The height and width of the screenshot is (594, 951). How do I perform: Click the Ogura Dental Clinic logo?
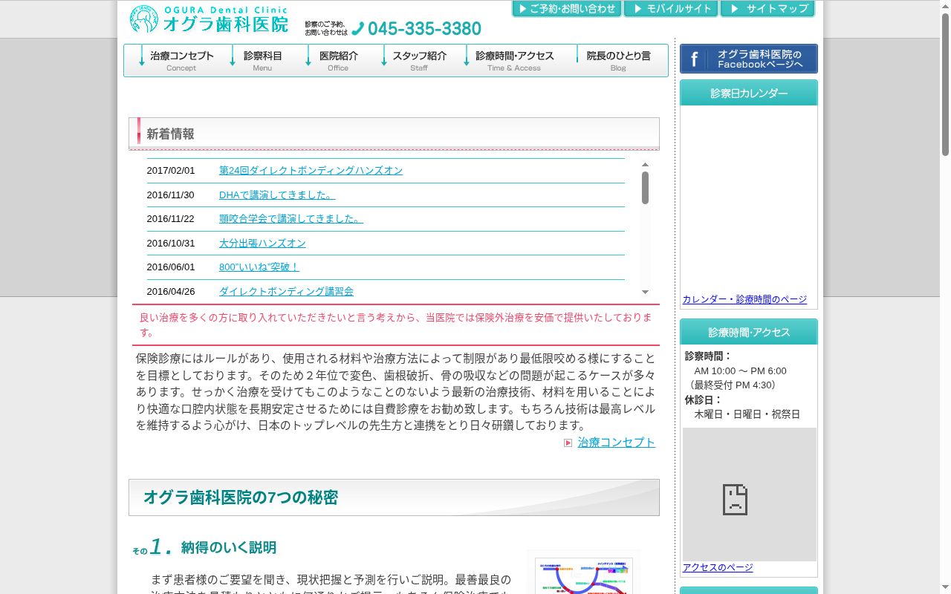[209, 19]
